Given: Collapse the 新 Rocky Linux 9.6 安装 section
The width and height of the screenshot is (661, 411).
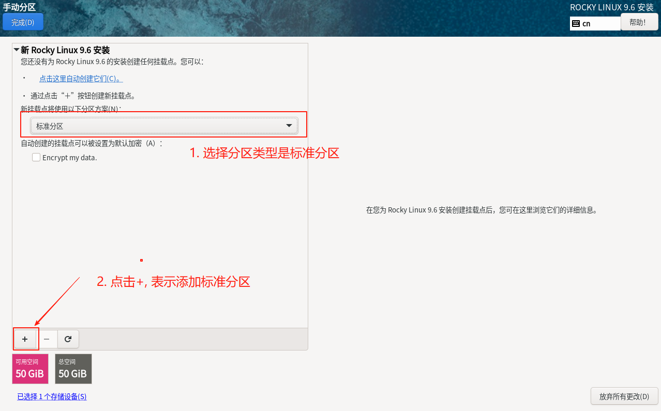Looking at the screenshot, I should pyautogui.click(x=17, y=50).
